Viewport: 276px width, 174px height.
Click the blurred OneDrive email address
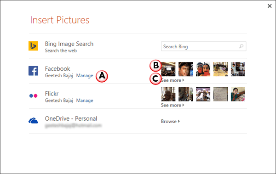[x=73, y=125]
